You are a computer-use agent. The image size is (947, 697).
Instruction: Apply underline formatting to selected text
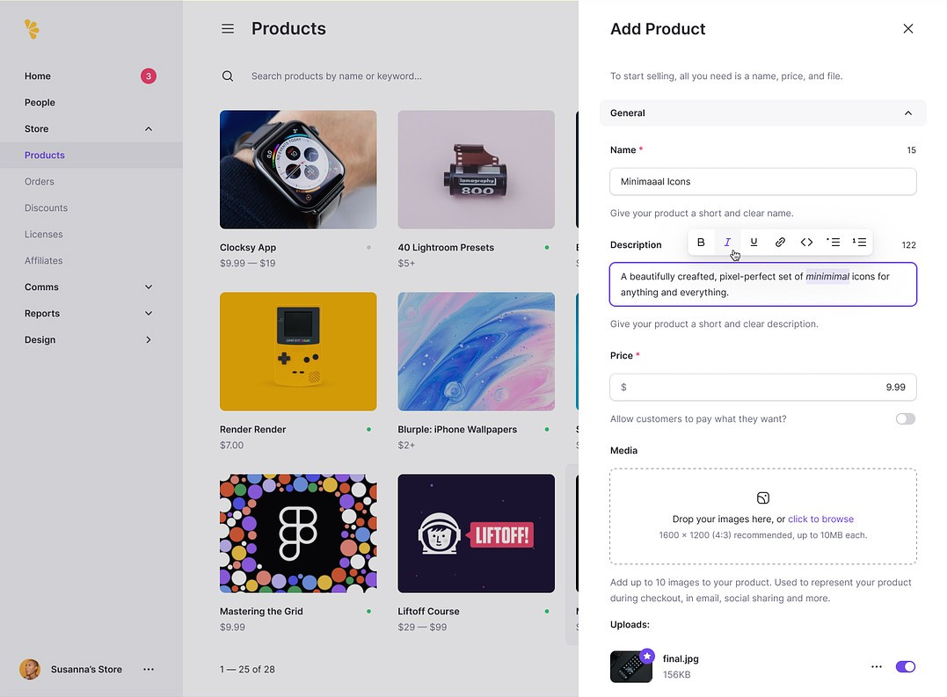[754, 243]
